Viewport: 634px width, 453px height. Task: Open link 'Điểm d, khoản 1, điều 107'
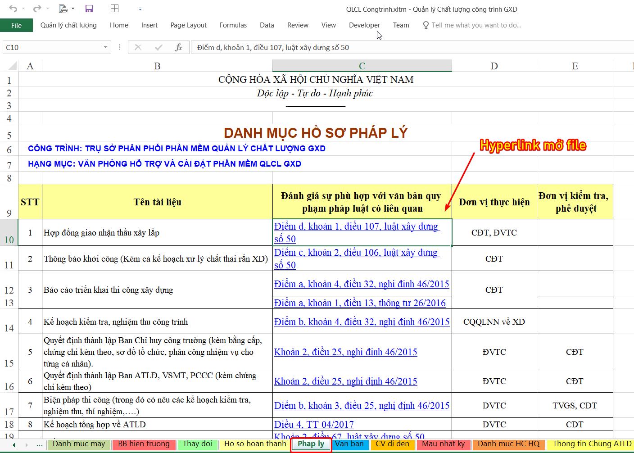[357, 233]
